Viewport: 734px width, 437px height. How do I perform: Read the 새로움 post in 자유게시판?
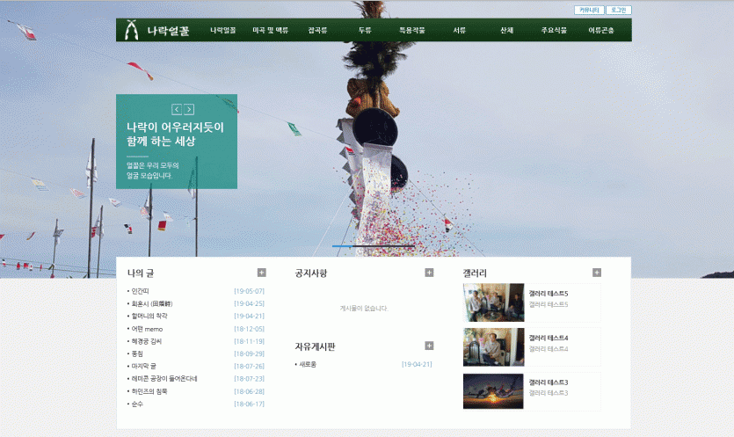[308, 364]
